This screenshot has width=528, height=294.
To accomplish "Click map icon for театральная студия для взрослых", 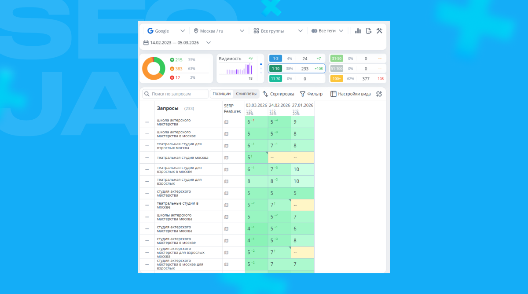I will click(227, 181).
